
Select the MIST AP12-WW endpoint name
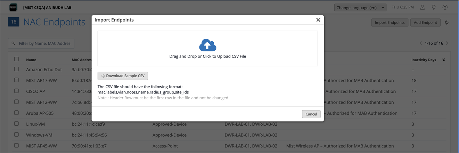tap(41, 102)
